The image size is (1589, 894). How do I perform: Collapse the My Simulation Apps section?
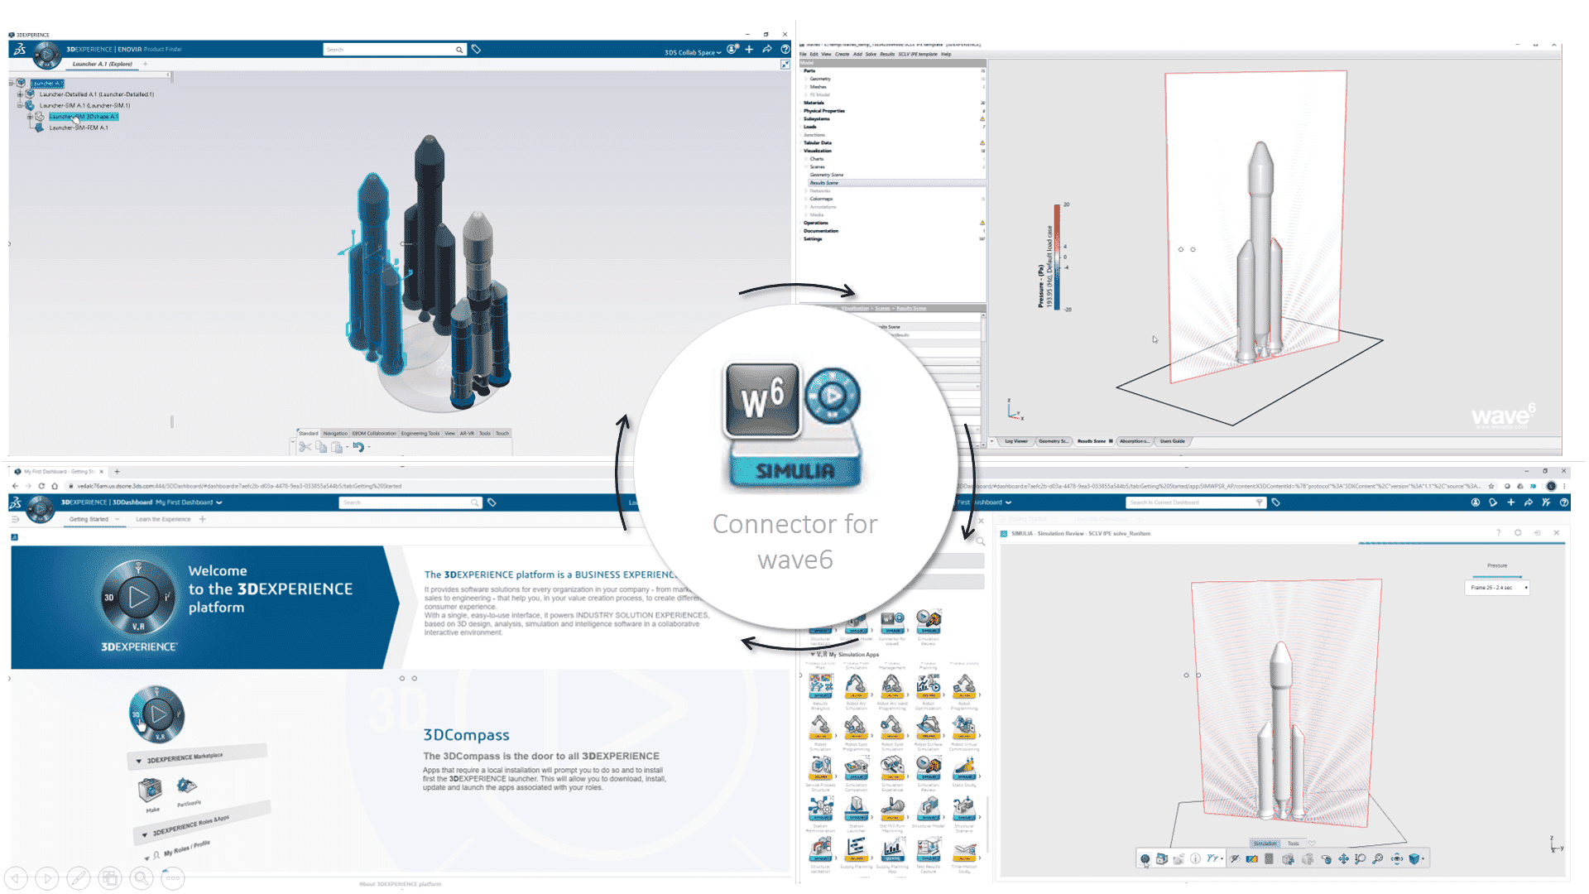pyautogui.click(x=813, y=654)
